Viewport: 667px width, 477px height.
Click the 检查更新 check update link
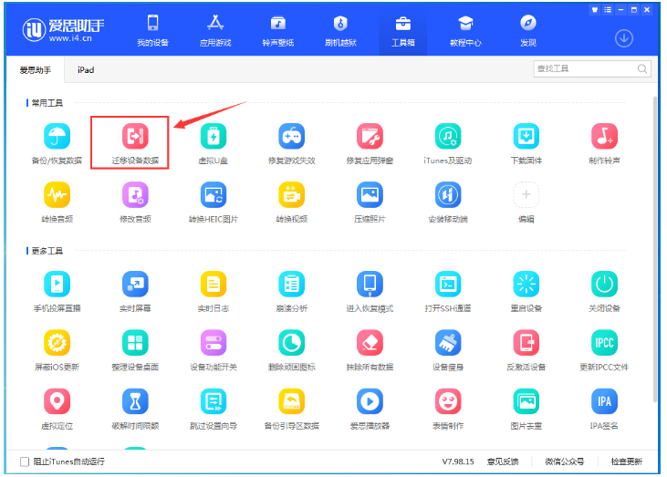point(627,461)
